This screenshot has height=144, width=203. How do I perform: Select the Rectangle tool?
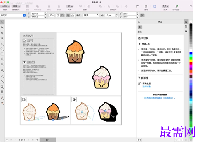[2, 54]
